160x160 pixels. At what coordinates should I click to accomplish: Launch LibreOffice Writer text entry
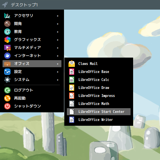[x=96, y=120]
